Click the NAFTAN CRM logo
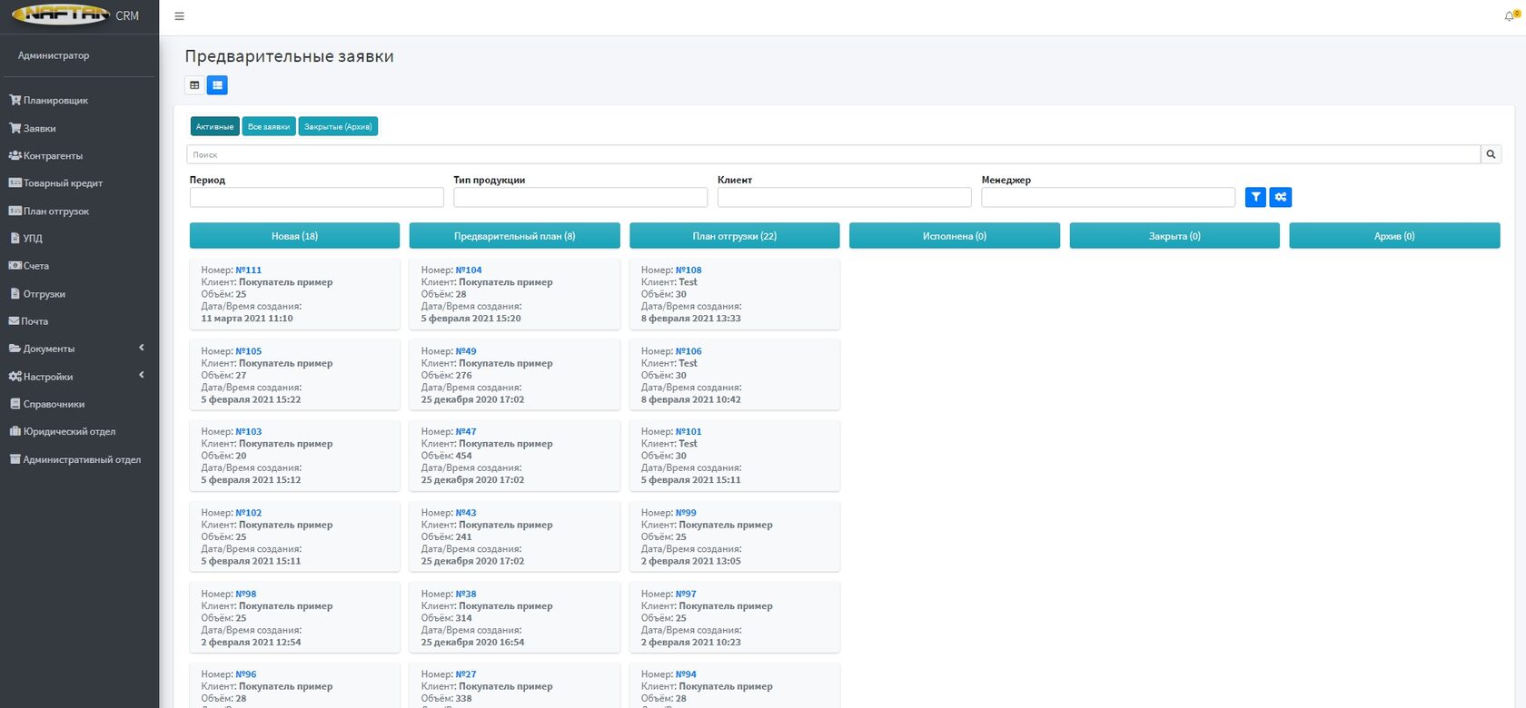Viewport: 1526px width, 708px height. [x=75, y=15]
